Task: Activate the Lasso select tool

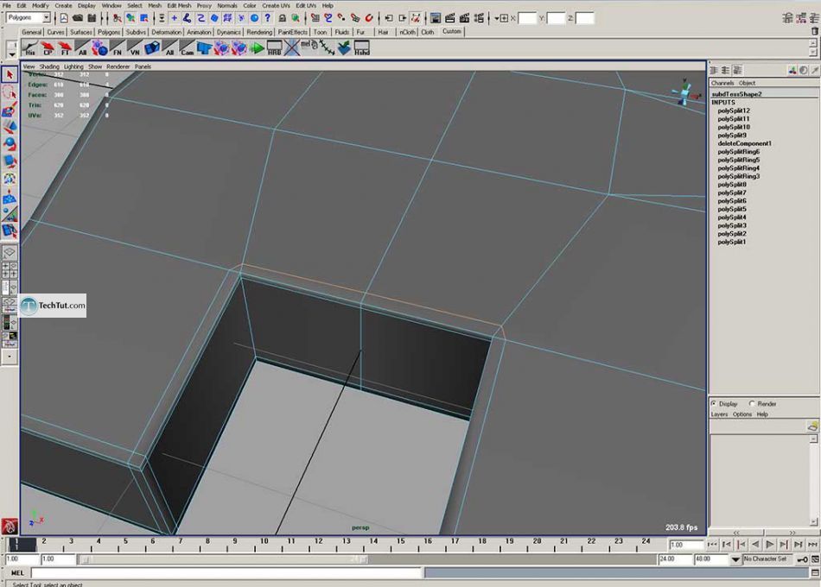Action: pos(10,92)
